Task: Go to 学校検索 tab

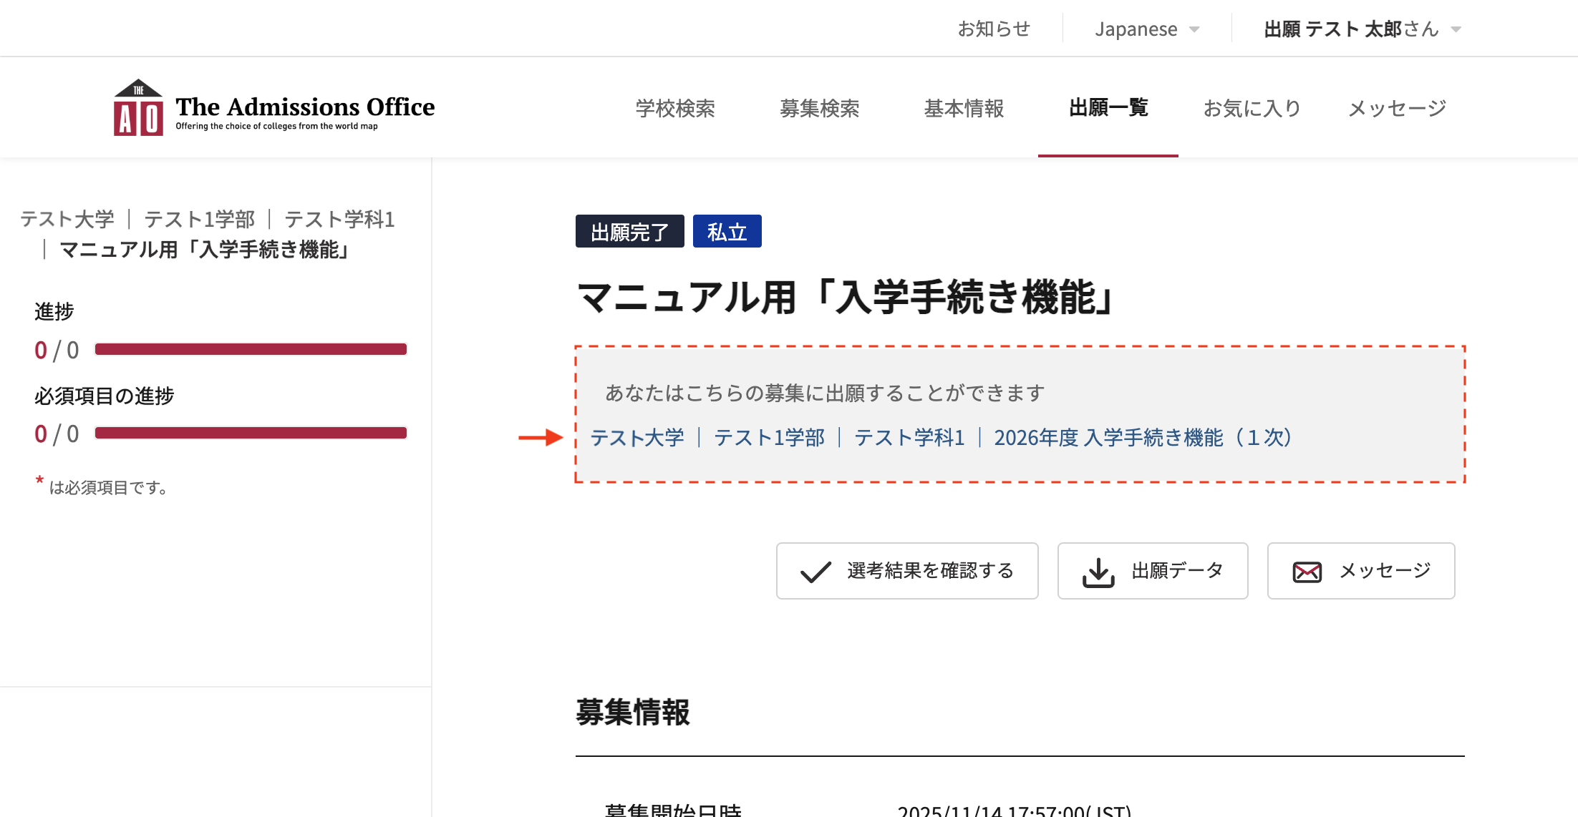Action: tap(675, 108)
